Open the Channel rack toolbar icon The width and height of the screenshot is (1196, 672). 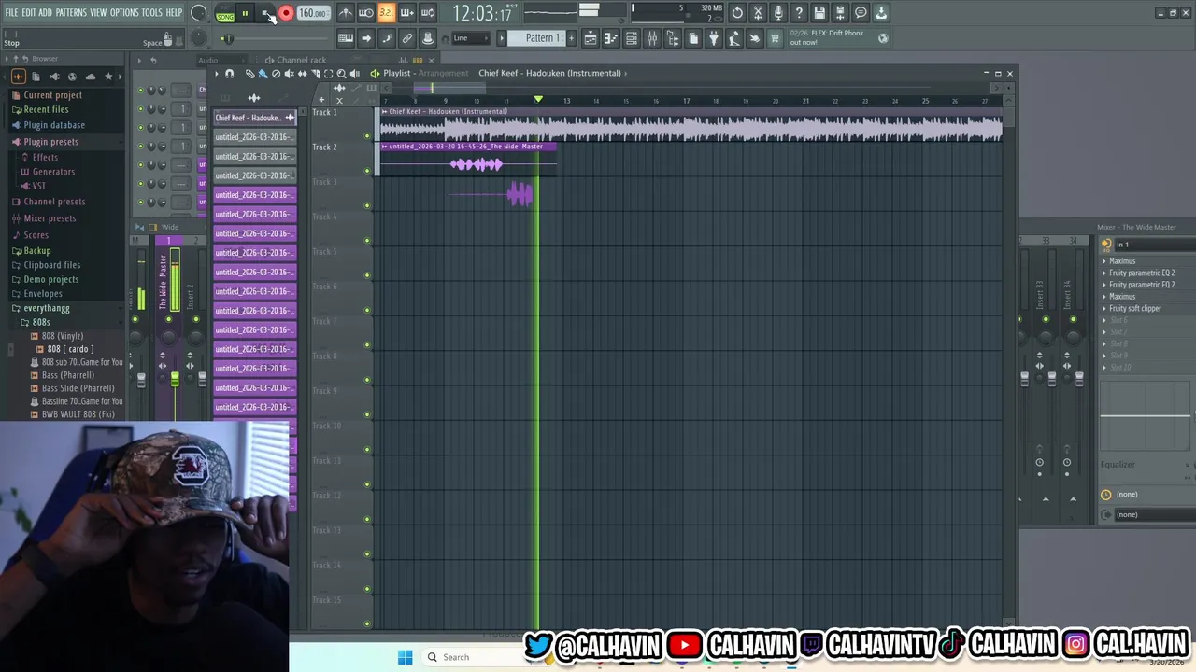click(x=632, y=38)
